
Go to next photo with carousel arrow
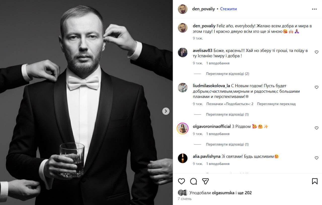[166, 111]
